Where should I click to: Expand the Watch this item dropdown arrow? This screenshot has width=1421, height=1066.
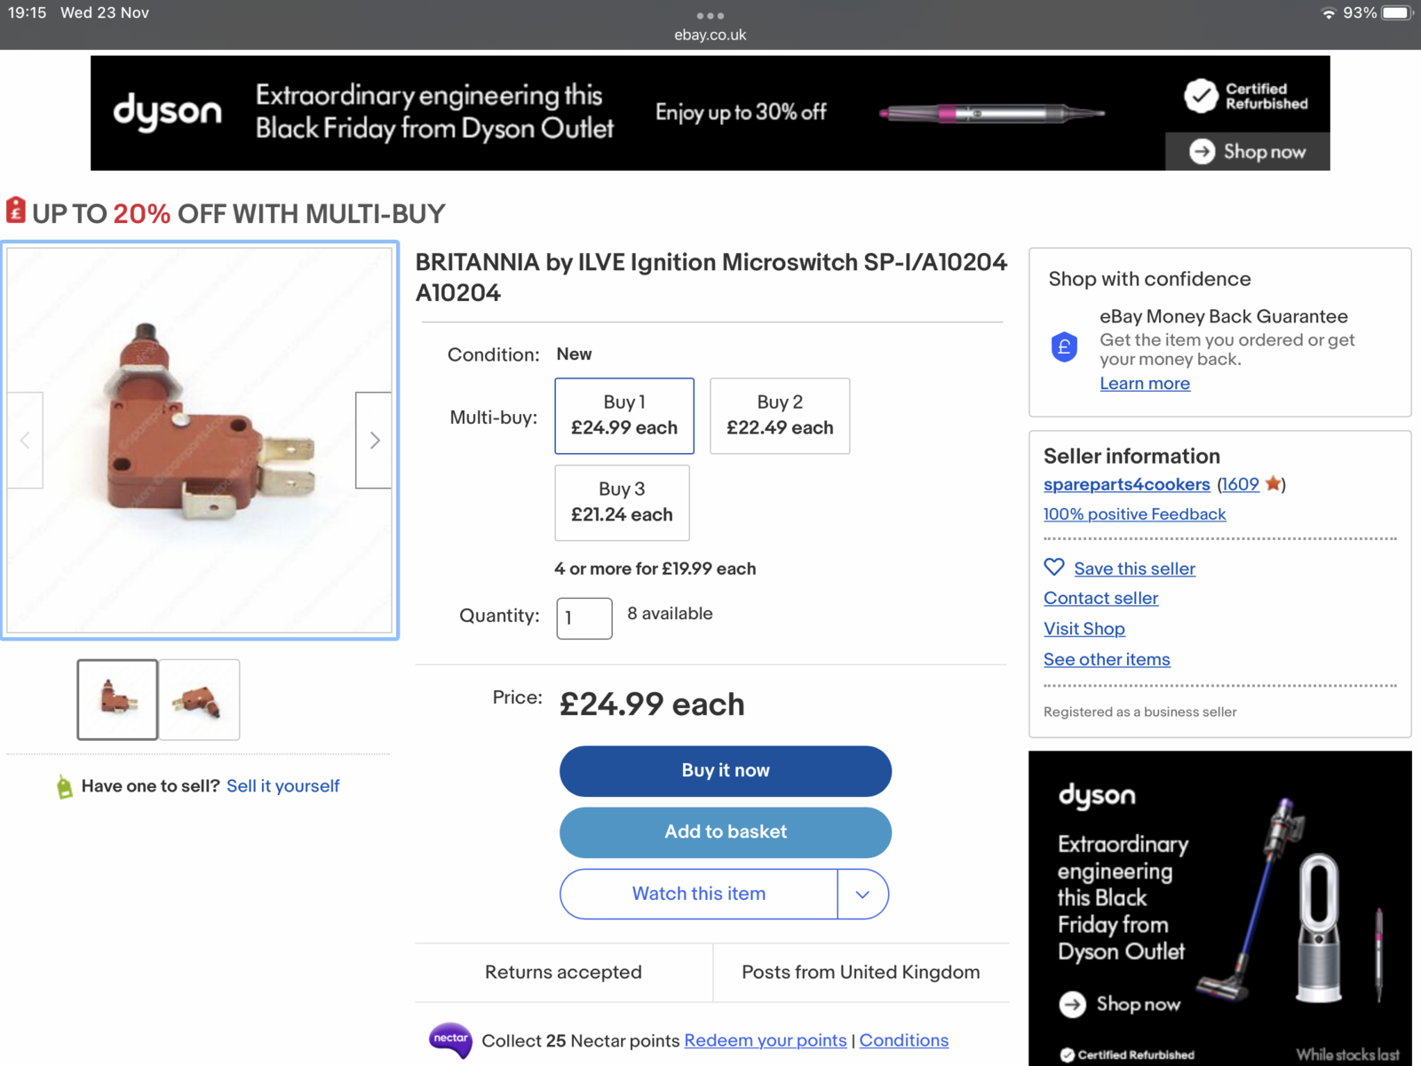(862, 895)
